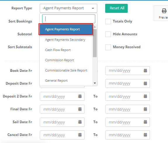Screen dimensions: 168x143
Task: Check the Hide Amounts option
Action: (108, 34)
